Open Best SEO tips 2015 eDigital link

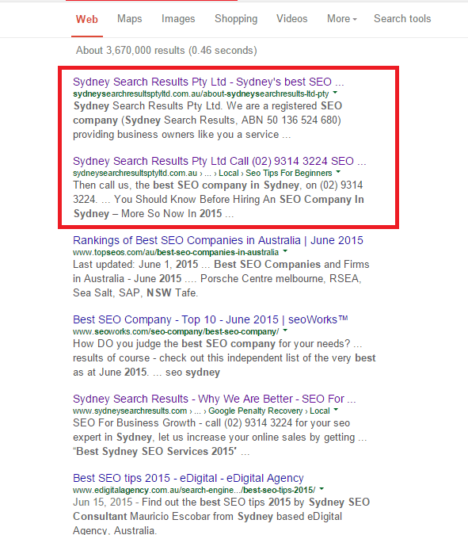point(188,478)
